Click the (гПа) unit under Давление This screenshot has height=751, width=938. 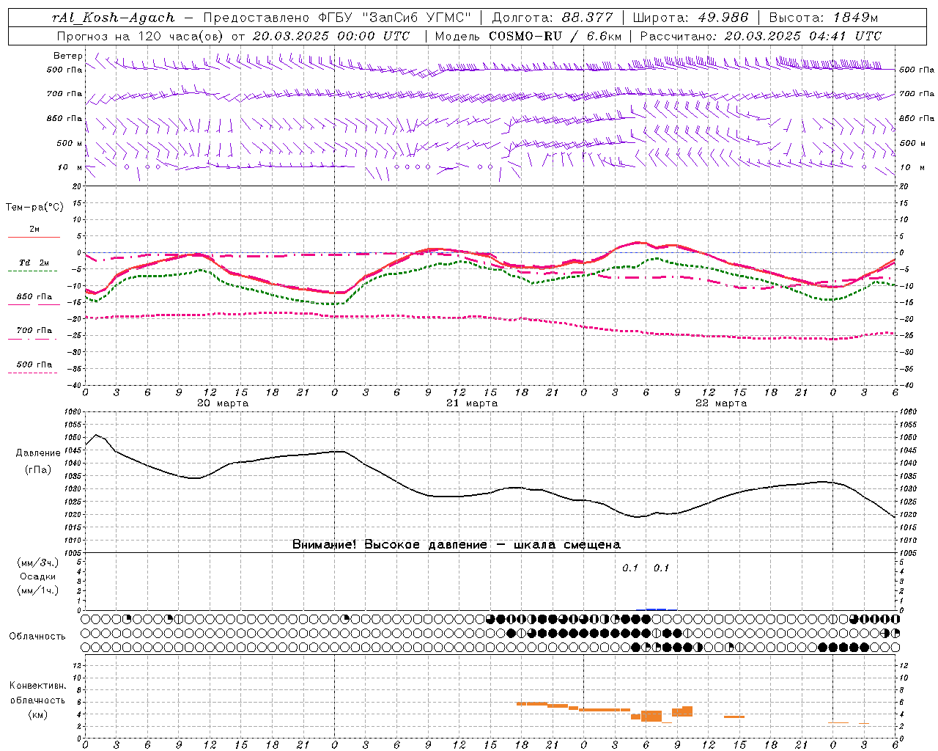point(37,470)
